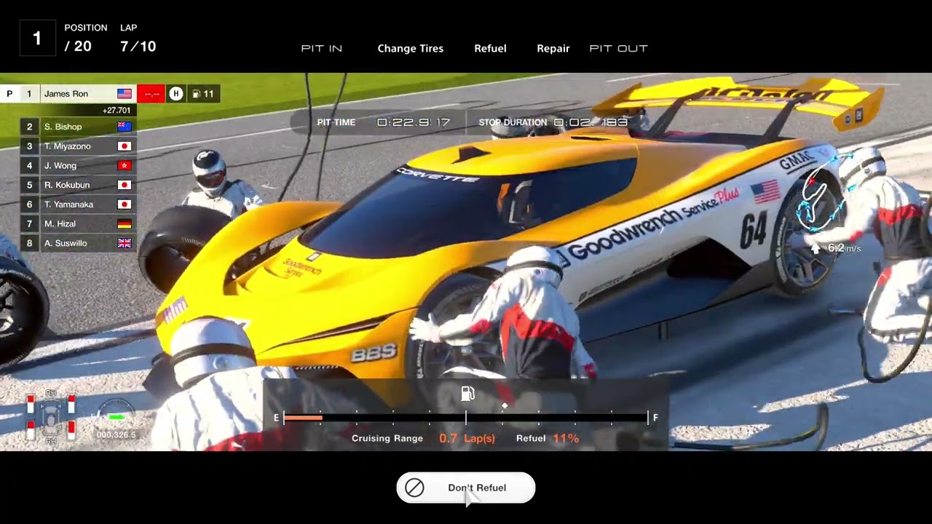The width and height of the screenshot is (932, 524).
Task: Click the orange fuel level bar
Action: pyautogui.click(x=303, y=417)
